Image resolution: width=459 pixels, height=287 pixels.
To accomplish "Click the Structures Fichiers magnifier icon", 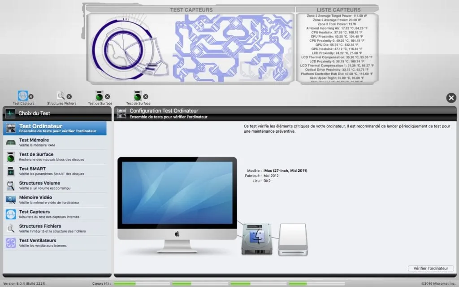I will [x=10, y=228].
